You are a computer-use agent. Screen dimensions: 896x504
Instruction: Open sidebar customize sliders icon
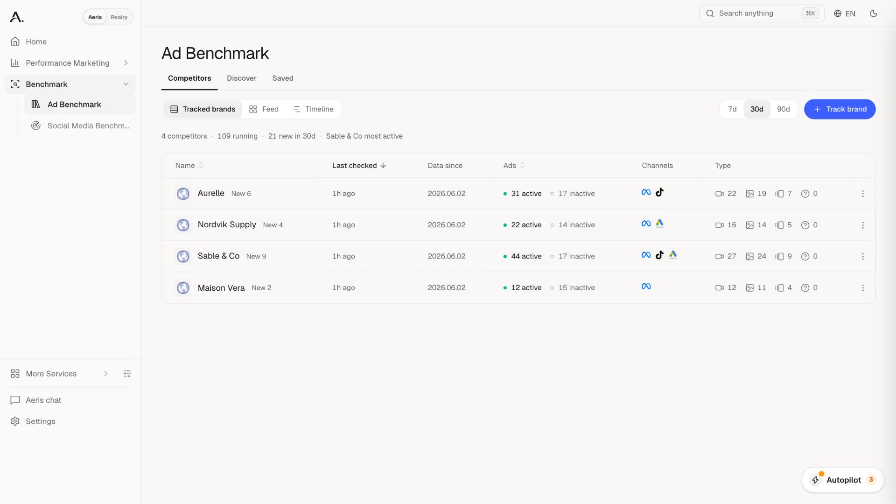[x=127, y=374]
